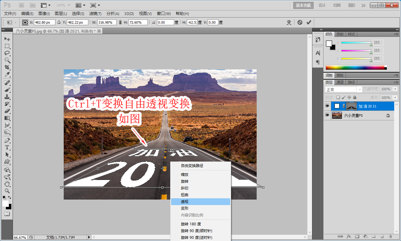Choose 变形 from the context menu
Image resolution: width=401 pixels, height=241 pixels.
(x=201, y=208)
